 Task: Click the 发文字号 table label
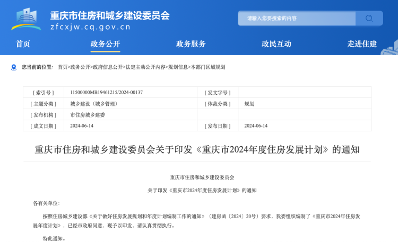[218, 93]
